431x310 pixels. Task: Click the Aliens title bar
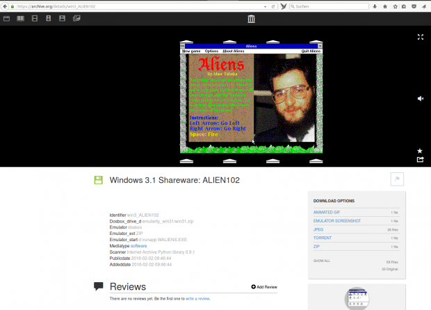click(x=251, y=46)
